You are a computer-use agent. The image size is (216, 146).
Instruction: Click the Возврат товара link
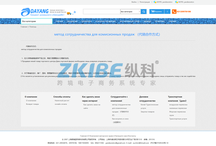[32, 104]
